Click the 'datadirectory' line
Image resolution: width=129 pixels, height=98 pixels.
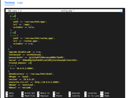31,74
